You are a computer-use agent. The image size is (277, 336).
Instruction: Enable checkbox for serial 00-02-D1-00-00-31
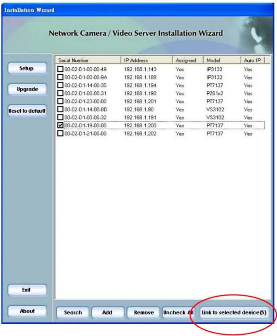click(x=60, y=93)
